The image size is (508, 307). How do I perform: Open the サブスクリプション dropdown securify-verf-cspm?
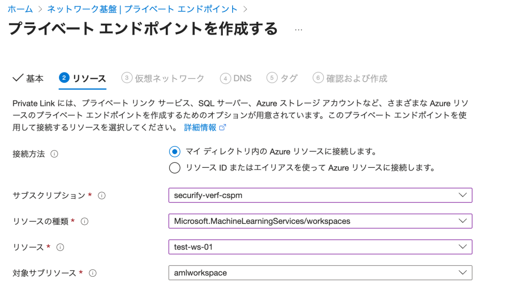coord(320,195)
